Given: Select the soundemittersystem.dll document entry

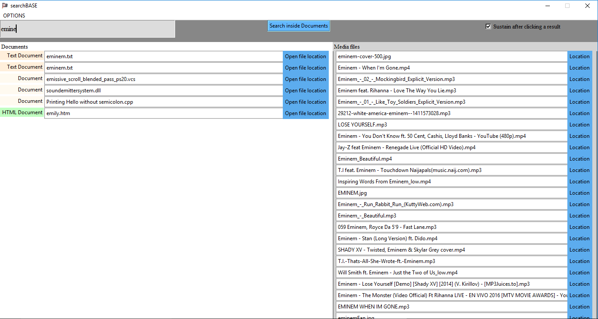Looking at the screenshot, I should (164, 91).
